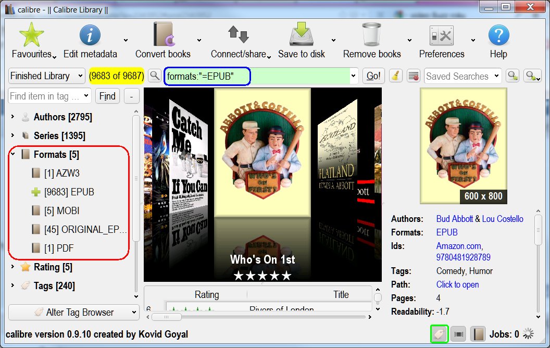
Task: Clear the search with broom icon
Action: point(396,76)
